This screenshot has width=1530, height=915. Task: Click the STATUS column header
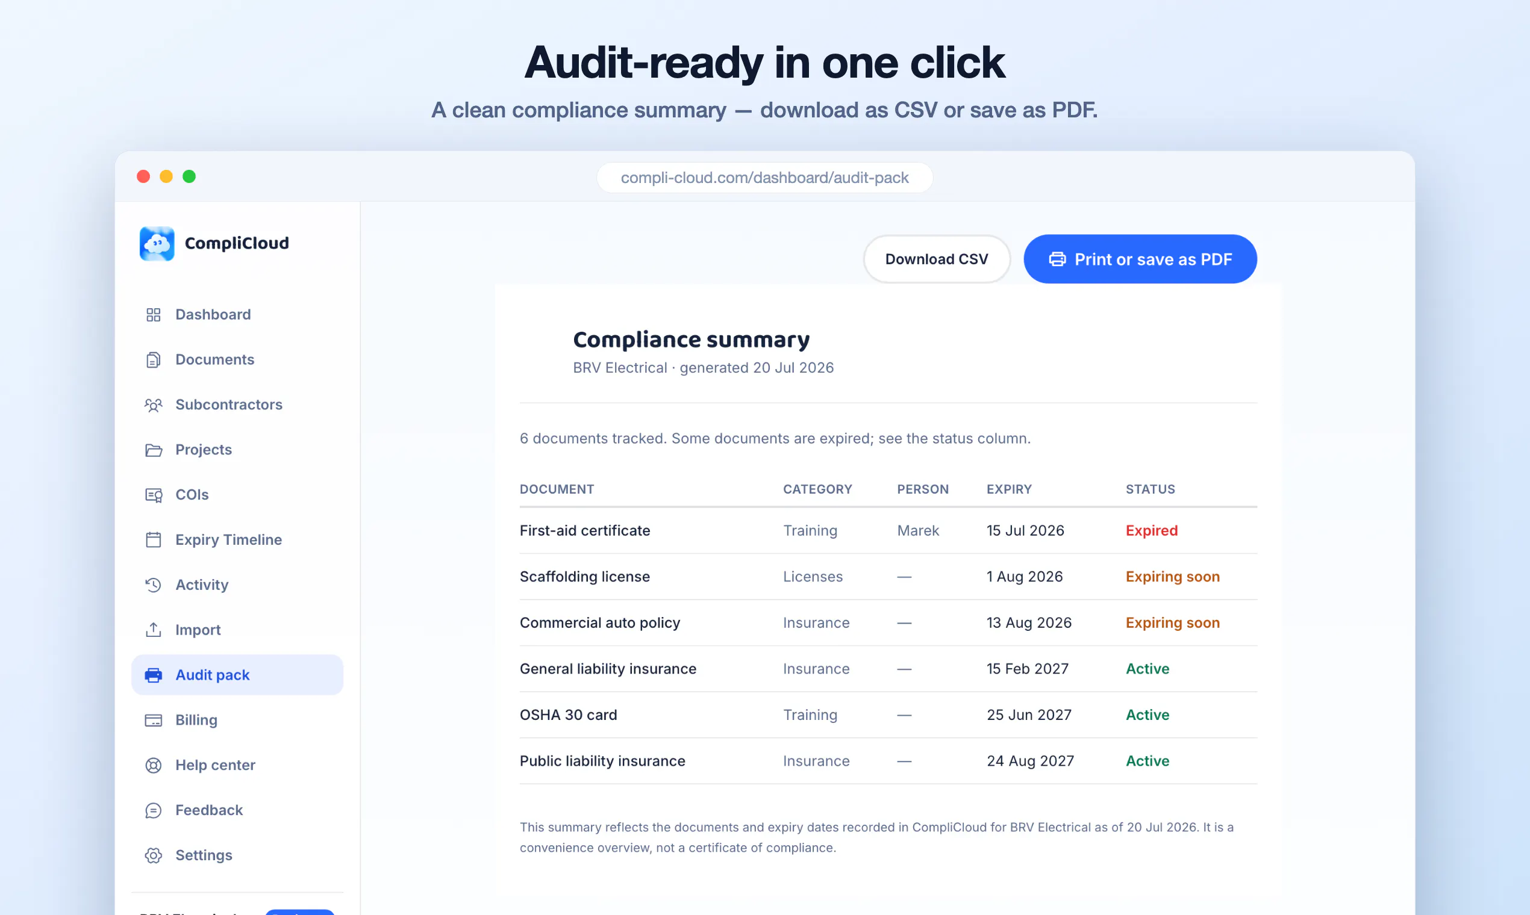[1150, 489]
